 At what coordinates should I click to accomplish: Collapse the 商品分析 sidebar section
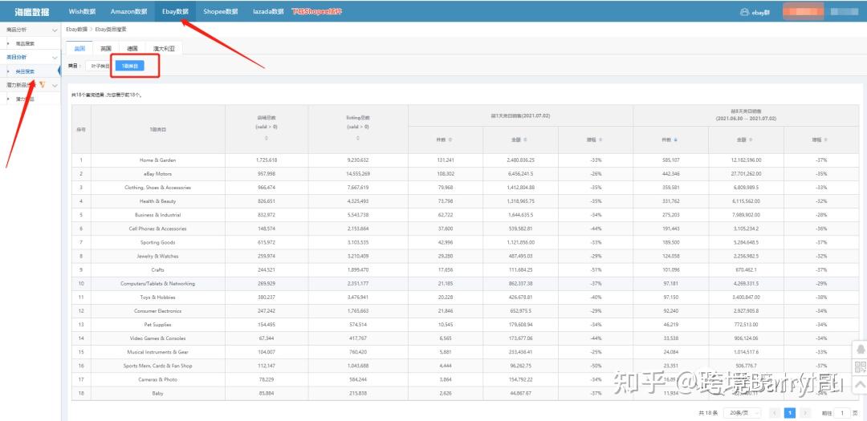[x=55, y=30]
